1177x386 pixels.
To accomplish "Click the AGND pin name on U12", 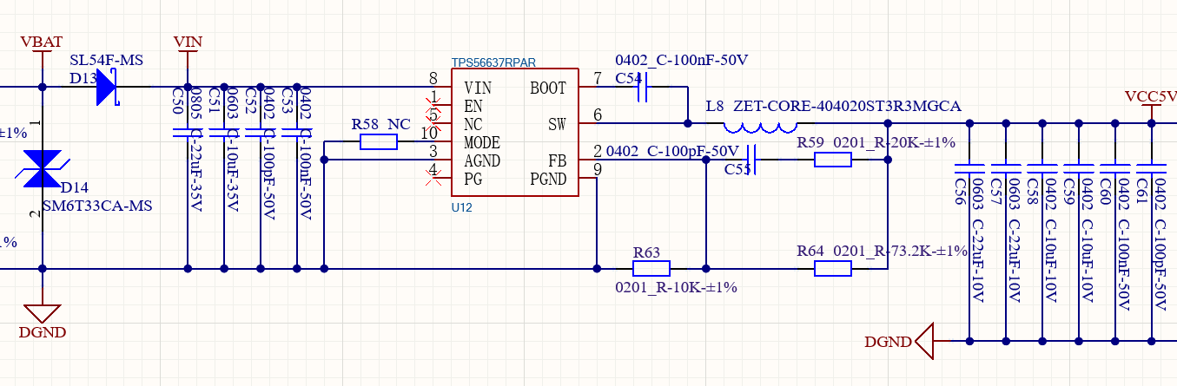I will click(482, 160).
